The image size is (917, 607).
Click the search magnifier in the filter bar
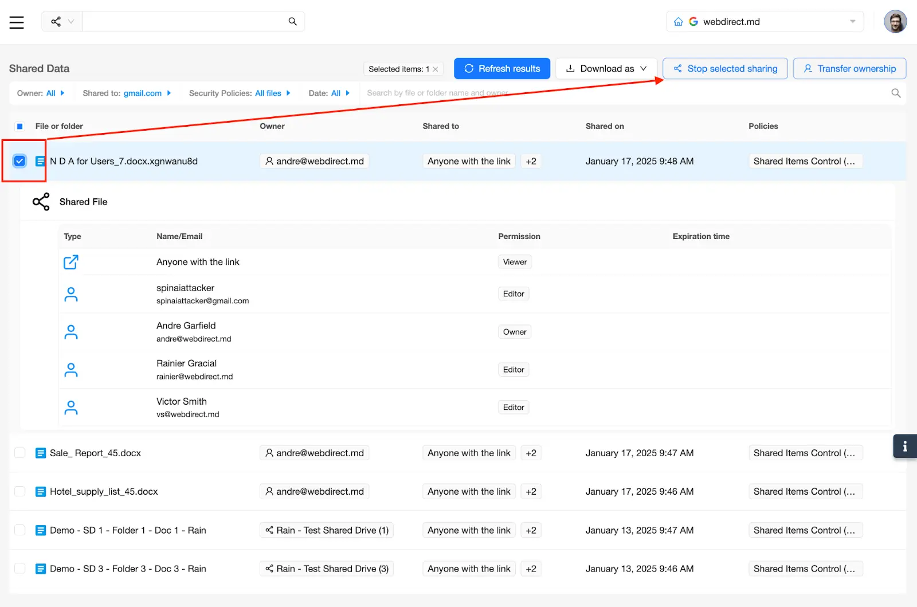[x=895, y=93]
